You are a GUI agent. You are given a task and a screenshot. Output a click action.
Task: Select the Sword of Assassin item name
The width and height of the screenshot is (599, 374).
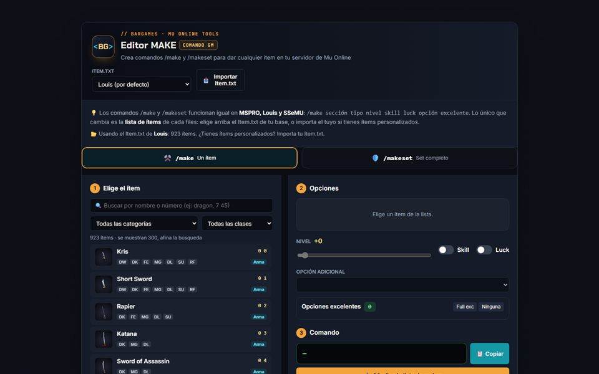coord(144,362)
